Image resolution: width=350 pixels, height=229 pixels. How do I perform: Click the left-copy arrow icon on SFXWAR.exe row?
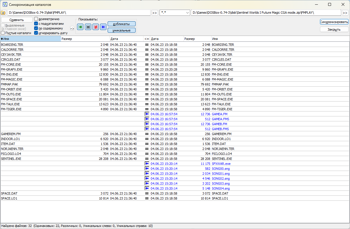coord(146,164)
